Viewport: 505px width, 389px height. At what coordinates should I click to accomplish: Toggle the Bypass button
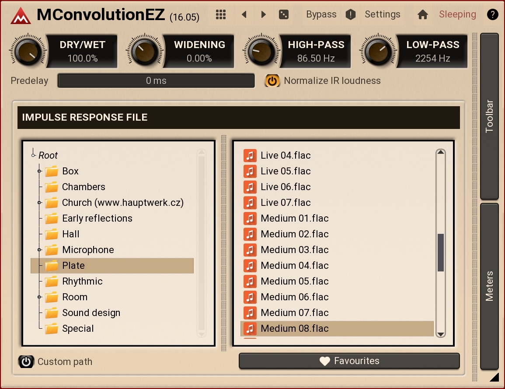[321, 14]
